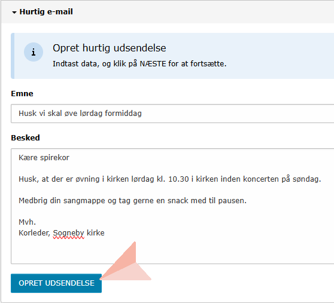Viewport: 334px width, 303px height.
Task: Click the instruction text mentioning NÆSTE
Action: tap(139, 63)
